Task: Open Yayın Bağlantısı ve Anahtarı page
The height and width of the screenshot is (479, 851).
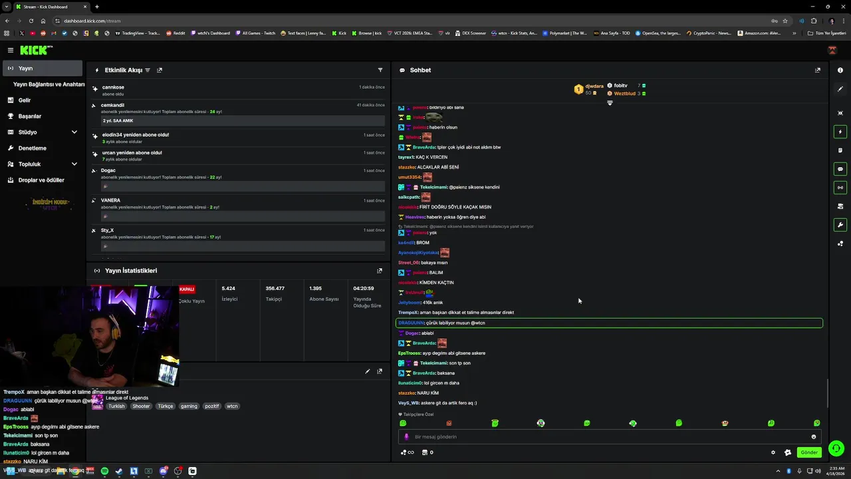Action: [x=49, y=84]
